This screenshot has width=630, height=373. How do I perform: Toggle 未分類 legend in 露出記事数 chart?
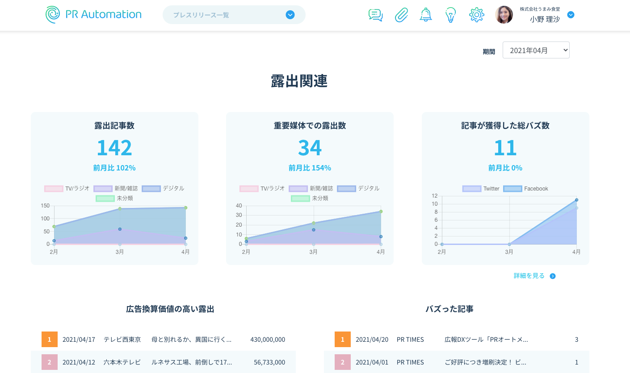click(x=114, y=198)
